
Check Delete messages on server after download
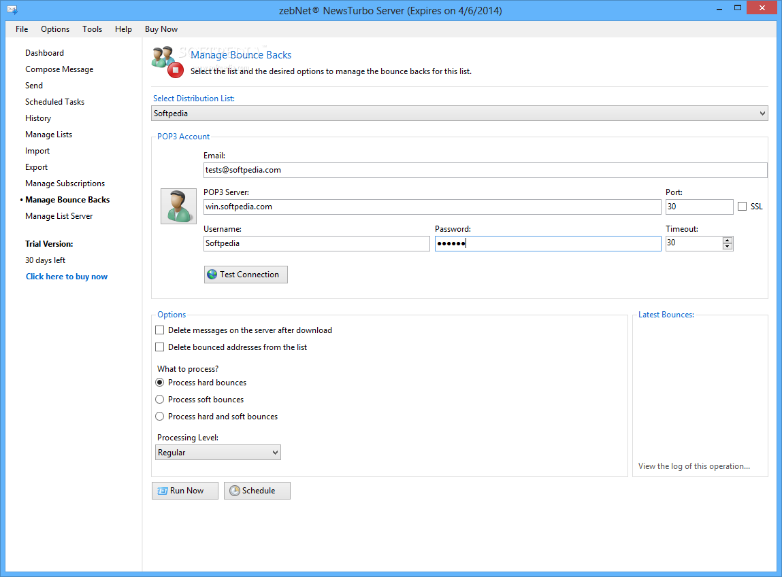[159, 330]
